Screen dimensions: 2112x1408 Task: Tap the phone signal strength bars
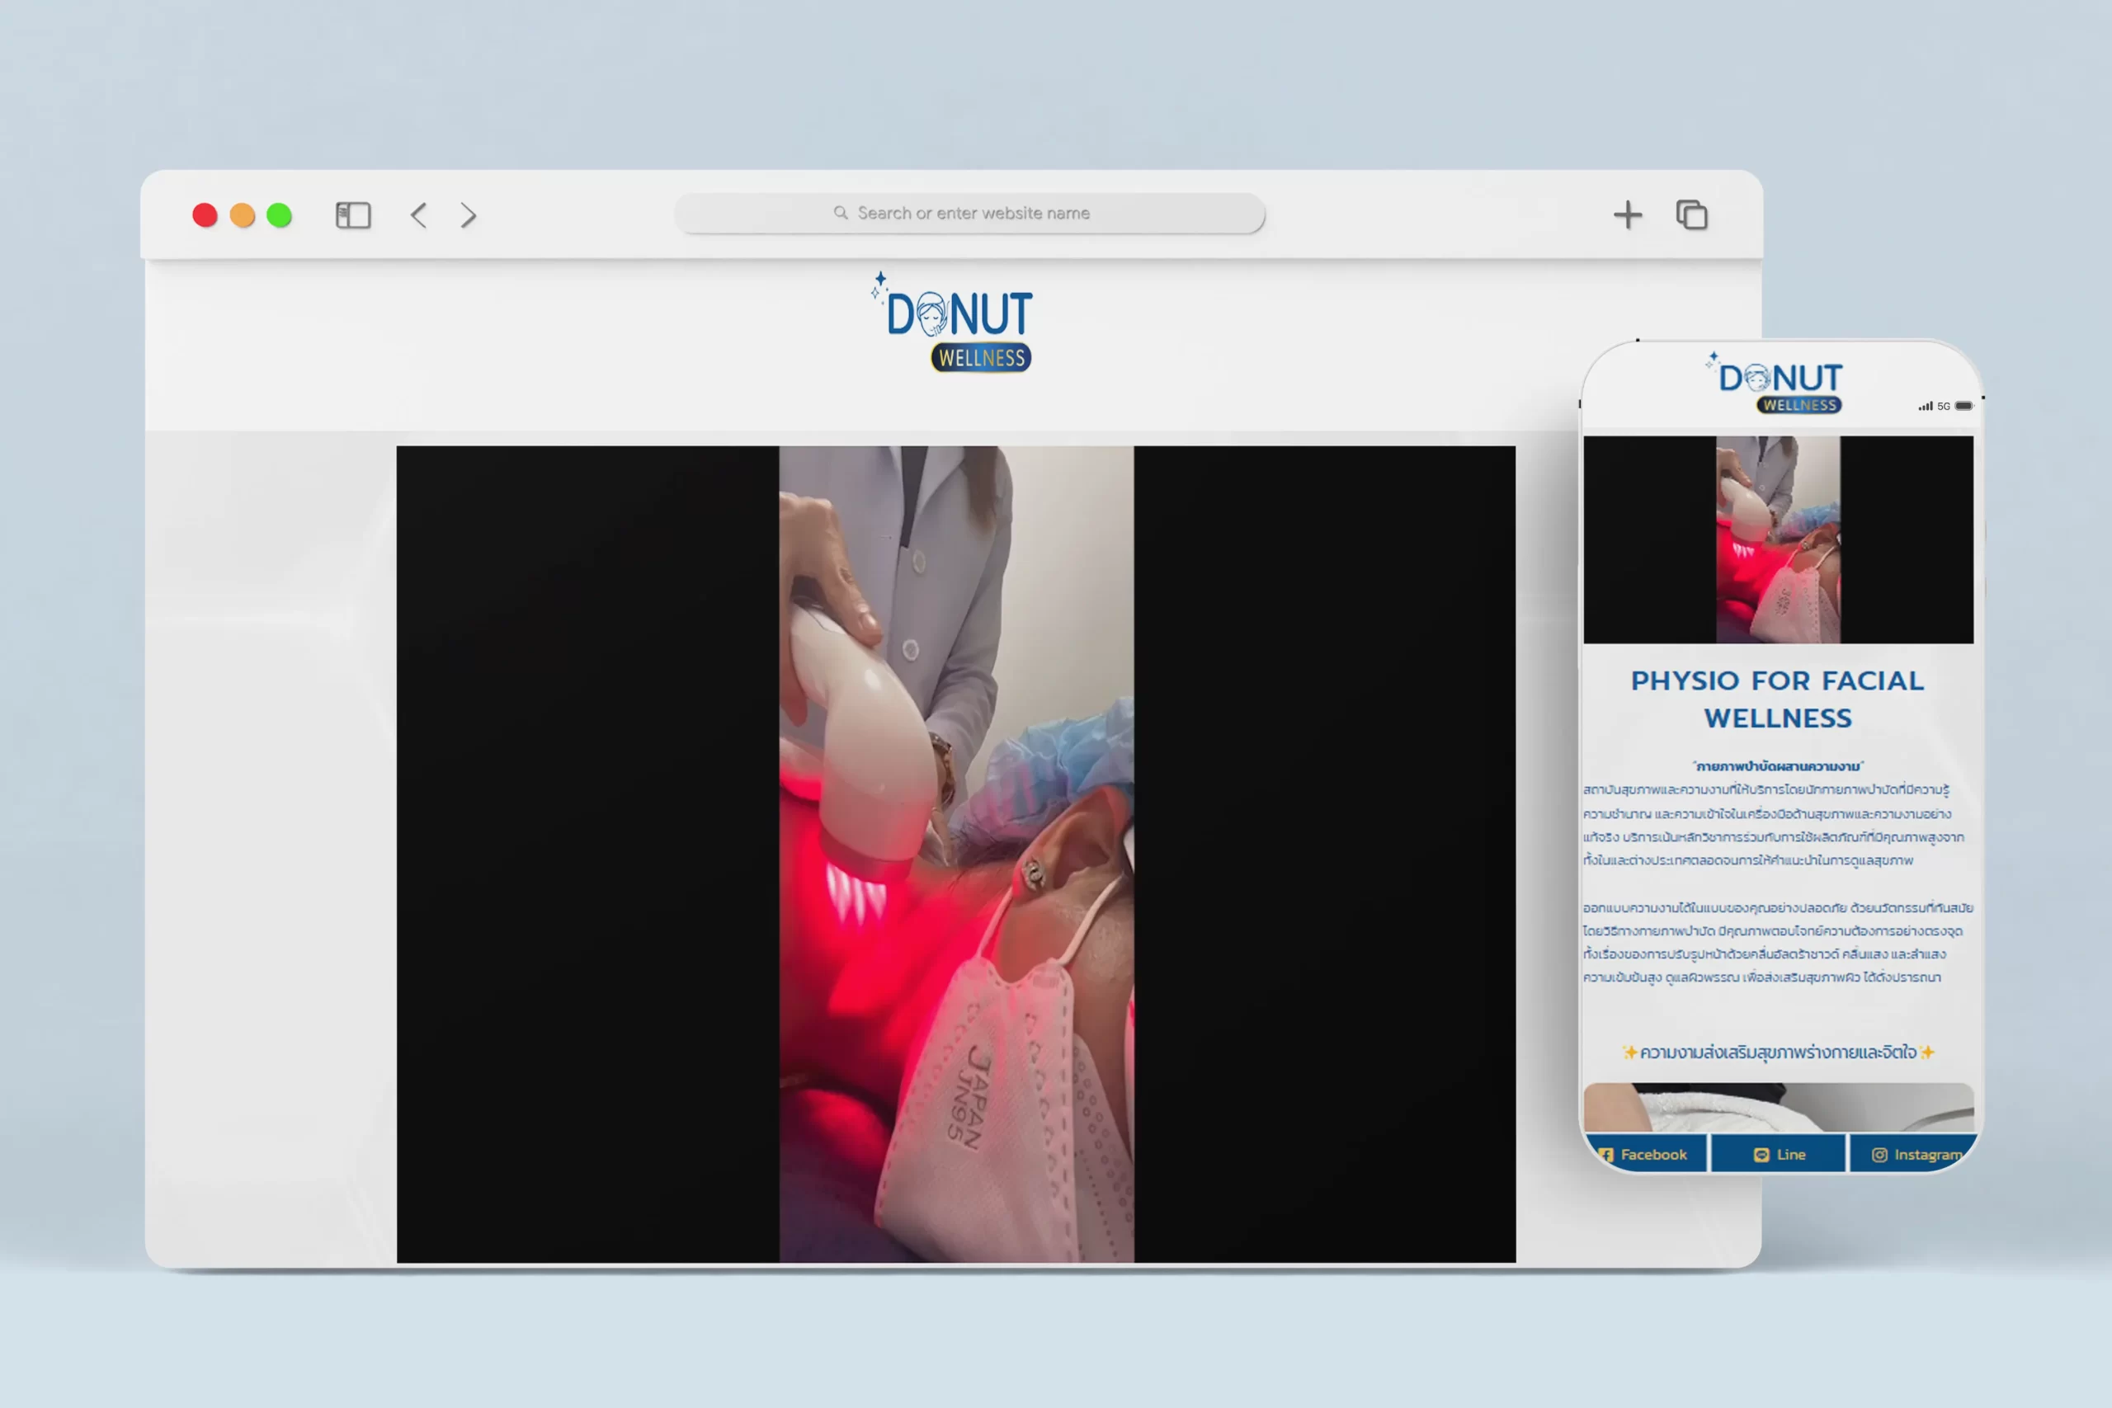coord(1926,407)
